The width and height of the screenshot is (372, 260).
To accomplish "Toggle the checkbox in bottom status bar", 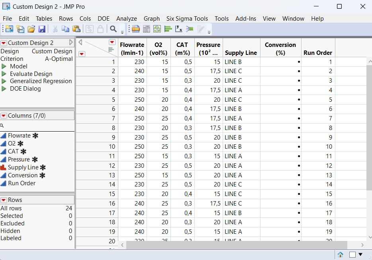I will pos(352,255).
